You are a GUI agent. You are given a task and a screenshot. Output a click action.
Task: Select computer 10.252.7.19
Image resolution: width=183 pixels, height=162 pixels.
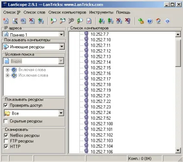click(x=101, y=90)
